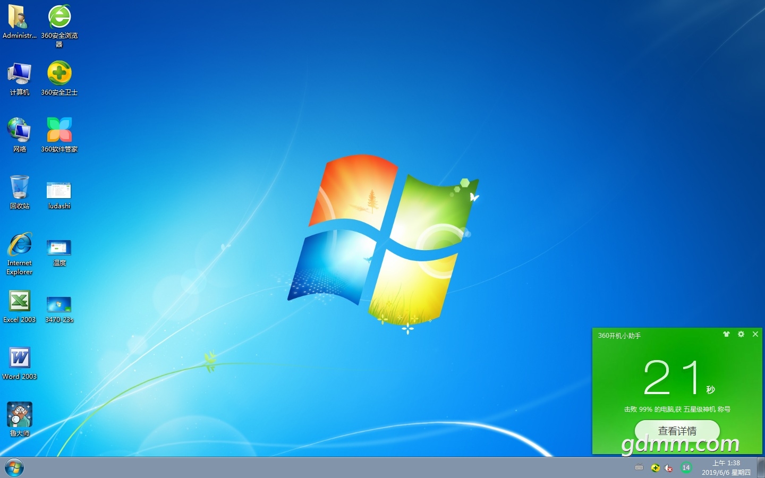This screenshot has width=765, height=478.
Task: Click the 查看详情 button in 360 popup
Action: point(677,430)
